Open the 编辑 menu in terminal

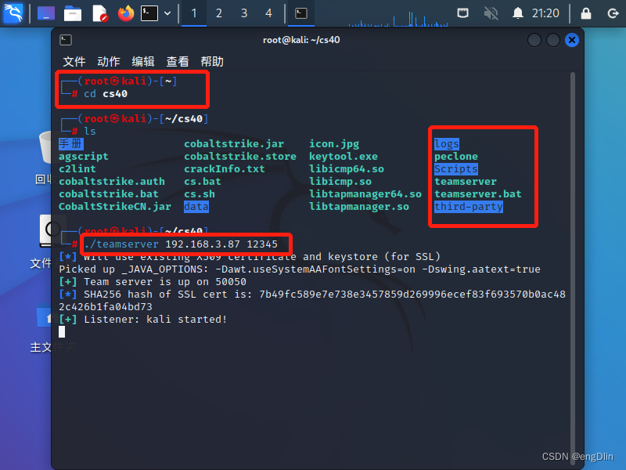tap(143, 62)
